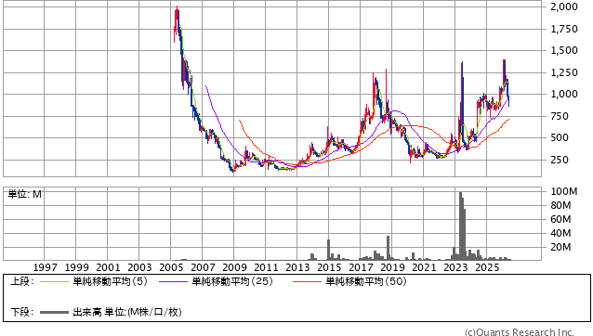Click the tallest 2023 volume spike bar
The width and height of the screenshot is (593, 336).
[461, 226]
